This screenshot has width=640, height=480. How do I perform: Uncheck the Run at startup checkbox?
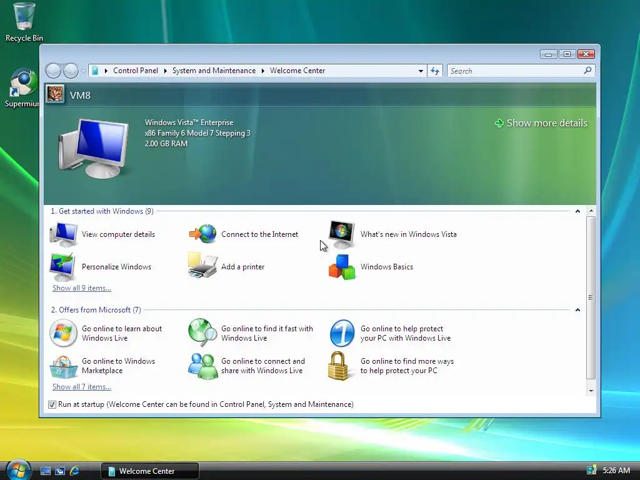[x=52, y=404]
